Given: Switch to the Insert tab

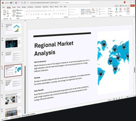Looking at the screenshot, I should click(x=14, y=7).
